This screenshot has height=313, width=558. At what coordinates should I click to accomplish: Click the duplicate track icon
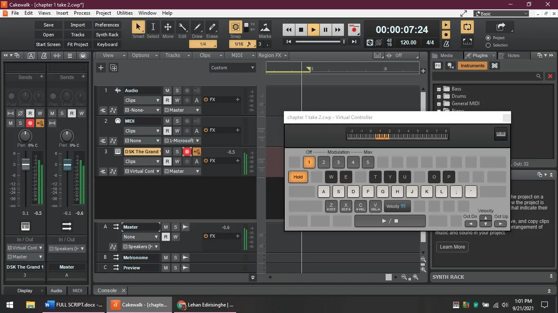pos(114,68)
